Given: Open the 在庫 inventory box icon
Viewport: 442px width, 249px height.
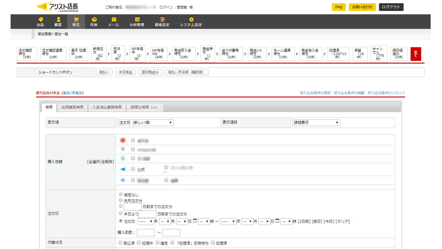Looking at the screenshot, I should click(94, 19).
